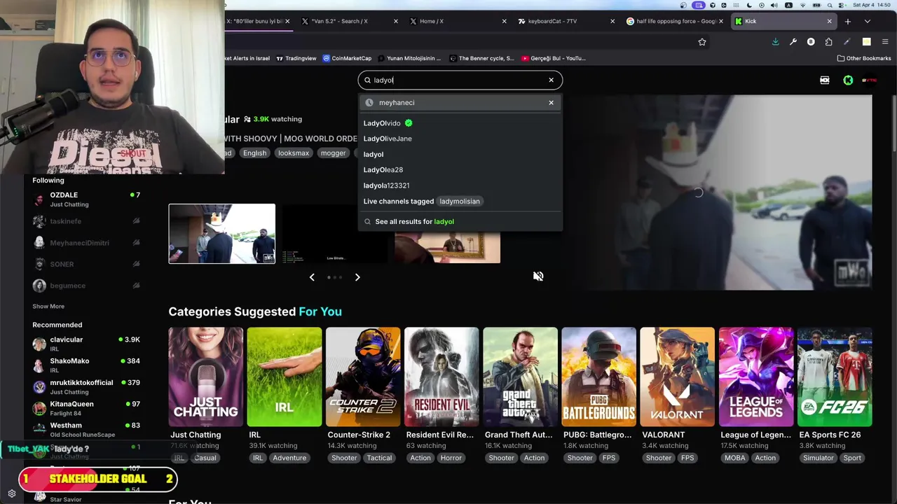Open the Counter-Strike 2 category card
This screenshot has width=897, height=504.
363,377
